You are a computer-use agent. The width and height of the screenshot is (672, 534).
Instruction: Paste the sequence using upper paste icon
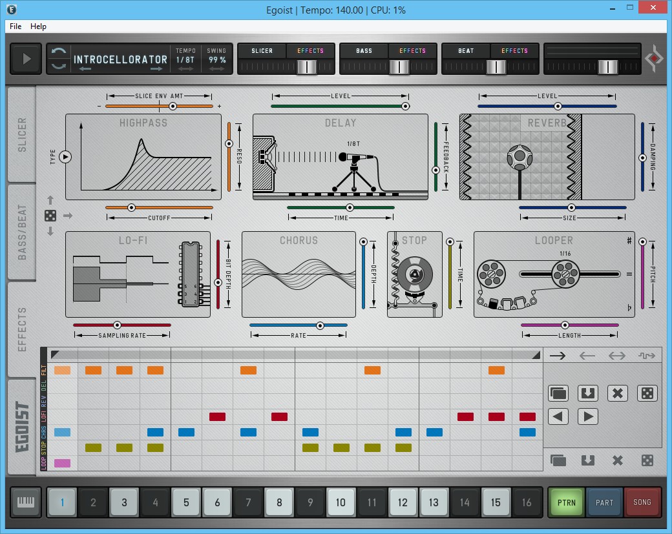587,393
